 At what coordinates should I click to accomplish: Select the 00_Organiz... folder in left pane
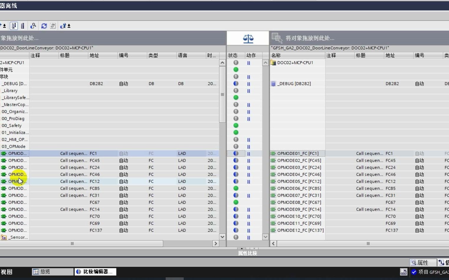pyautogui.click(x=15, y=111)
